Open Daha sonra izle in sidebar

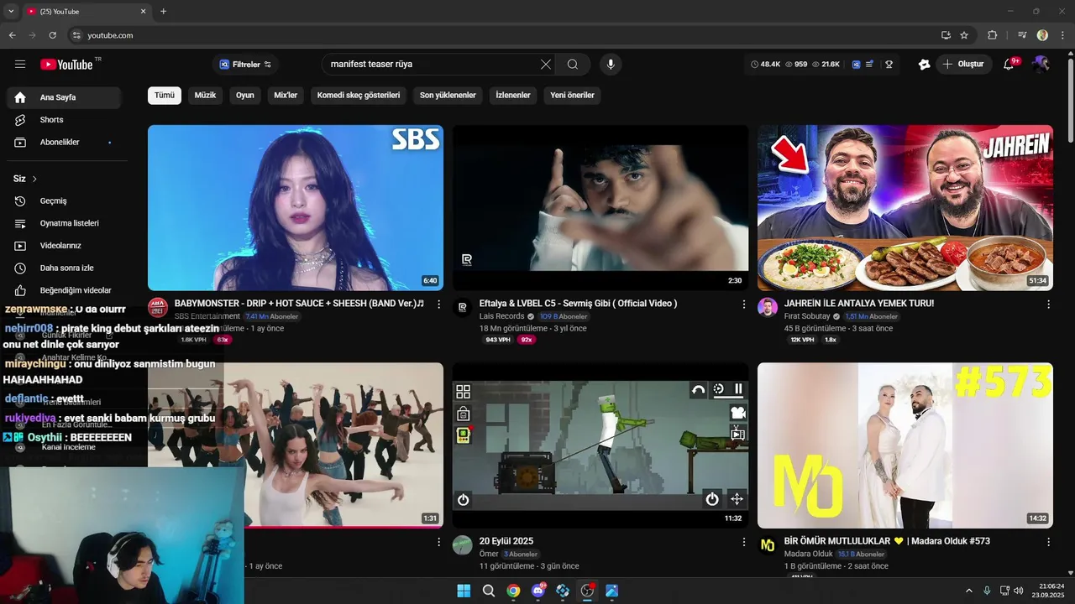pyautogui.click(x=64, y=268)
